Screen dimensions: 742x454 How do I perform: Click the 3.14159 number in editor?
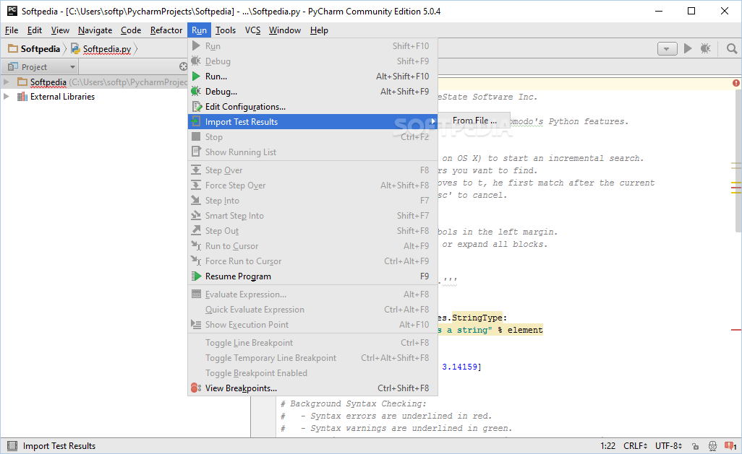tap(459, 367)
